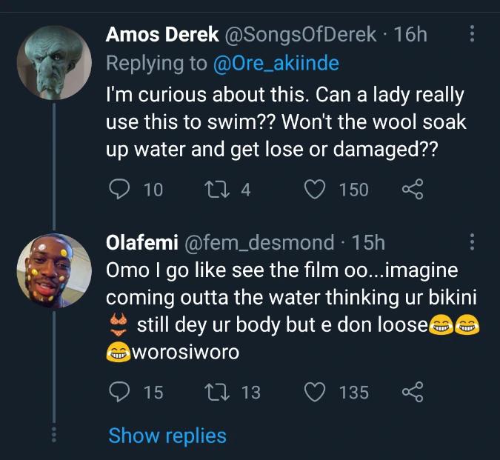Share Olafemi's tweet

[413, 392]
